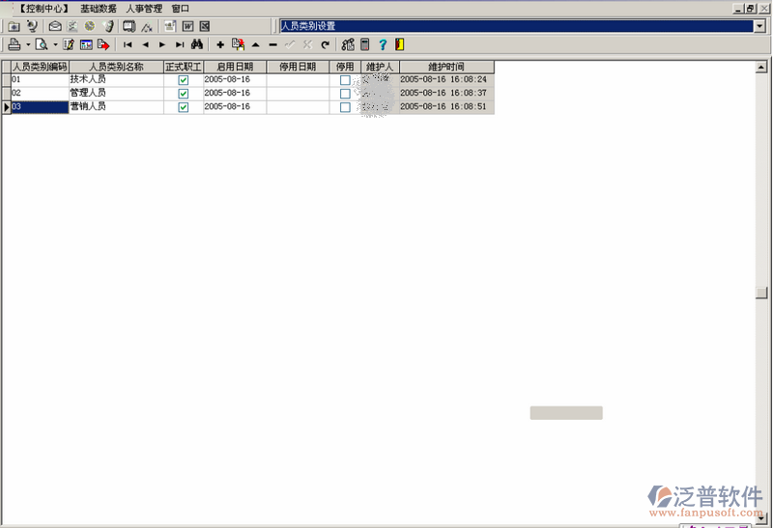Click the export red arrow icon
This screenshot has width=773, height=528.
[103, 44]
